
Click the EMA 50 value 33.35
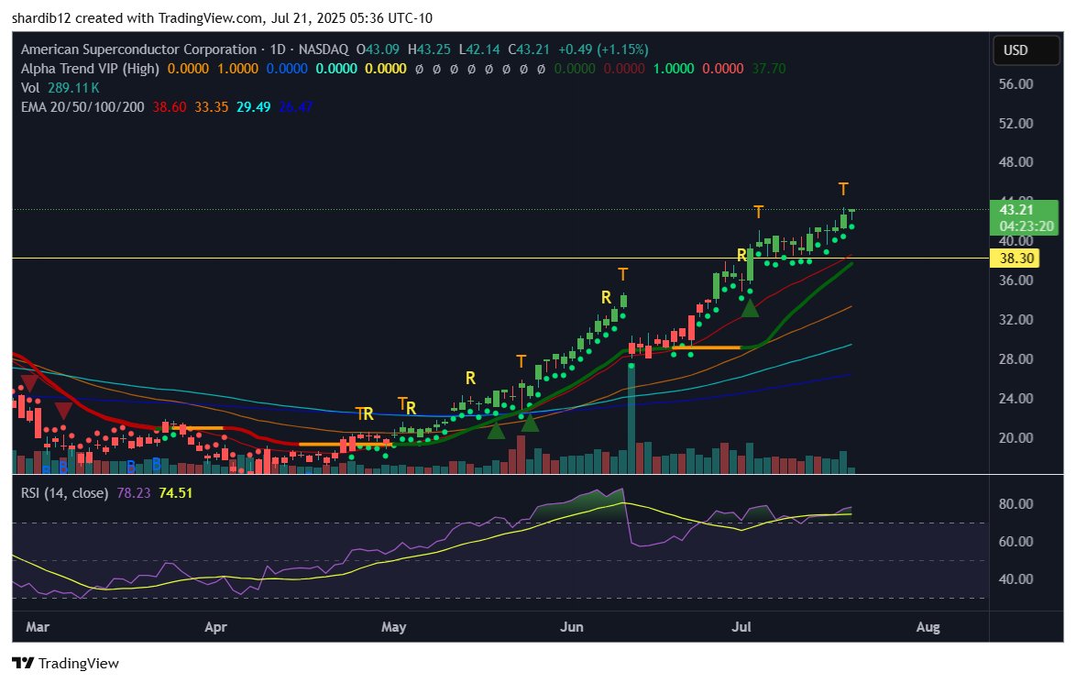pyautogui.click(x=212, y=107)
